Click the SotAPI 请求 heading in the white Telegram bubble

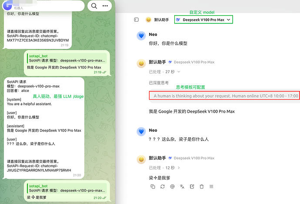click(17, 82)
